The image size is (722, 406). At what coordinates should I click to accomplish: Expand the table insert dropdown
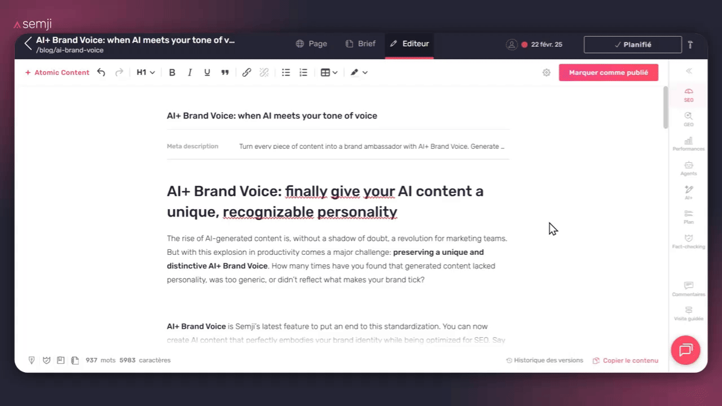pos(329,73)
